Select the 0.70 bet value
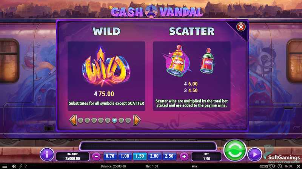 click(110, 156)
